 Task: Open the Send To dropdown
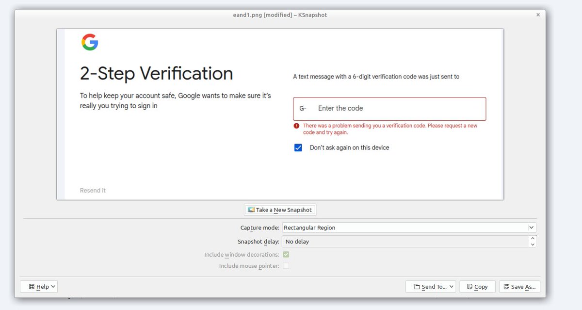431,287
